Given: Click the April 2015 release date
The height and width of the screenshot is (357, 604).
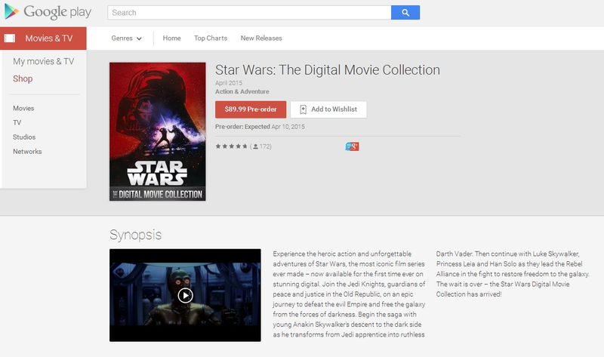Looking at the screenshot, I should (229, 83).
